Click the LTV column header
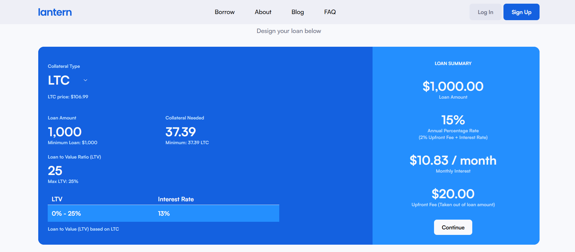Image resolution: width=575 pixels, height=252 pixels. (57, 199)
